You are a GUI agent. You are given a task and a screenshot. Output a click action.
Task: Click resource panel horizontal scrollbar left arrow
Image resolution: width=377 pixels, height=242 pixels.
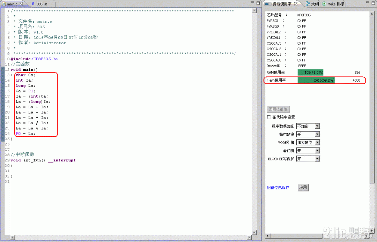pos(268,235)
